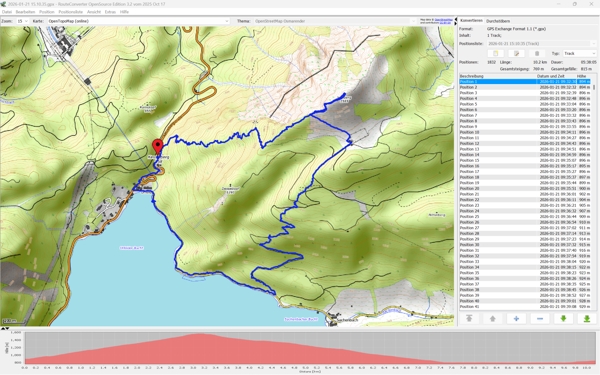Screen dimensions: 600x375
Task: Open the Karte map source dropdown
Action: point(139,21)
